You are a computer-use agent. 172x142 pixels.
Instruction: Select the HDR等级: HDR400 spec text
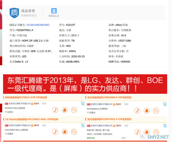click(x=119, y=62)
